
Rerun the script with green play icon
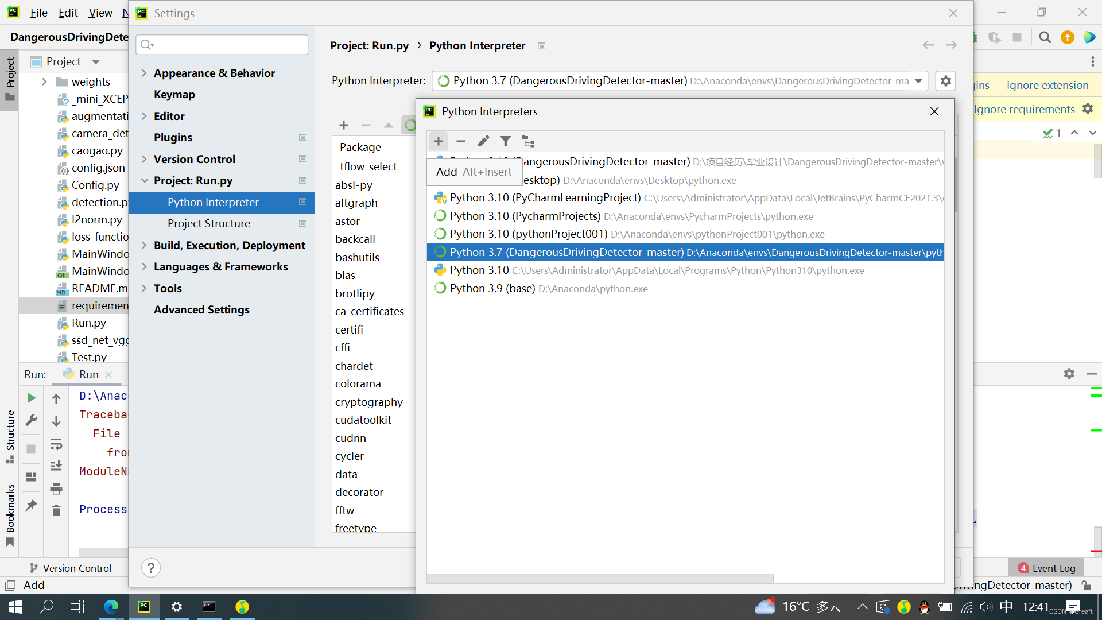(x=32, y=398)
